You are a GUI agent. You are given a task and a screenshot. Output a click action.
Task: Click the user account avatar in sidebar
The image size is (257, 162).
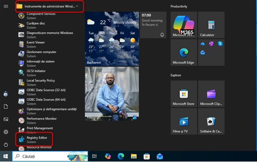(6, 94)
